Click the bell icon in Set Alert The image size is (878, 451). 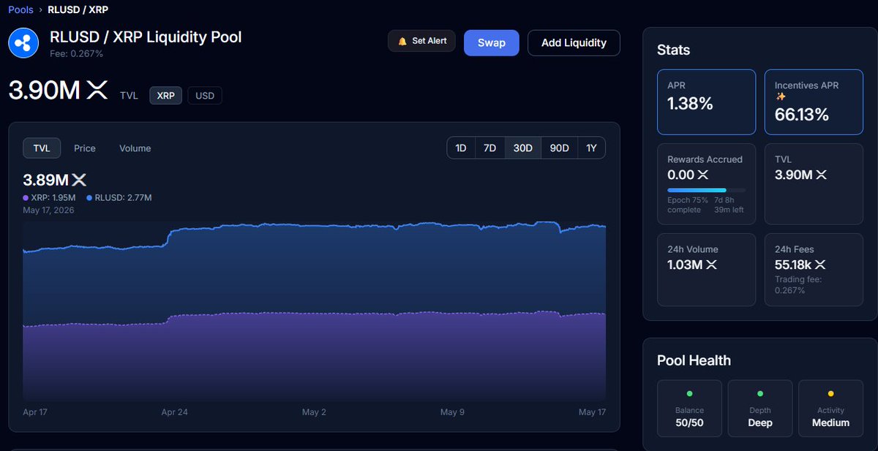point(402,42)
